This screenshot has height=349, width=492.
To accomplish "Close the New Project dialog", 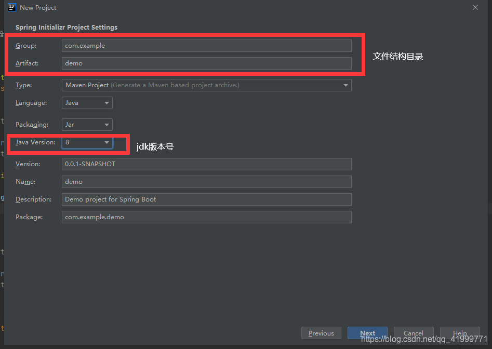I will [x=475, y=7].
